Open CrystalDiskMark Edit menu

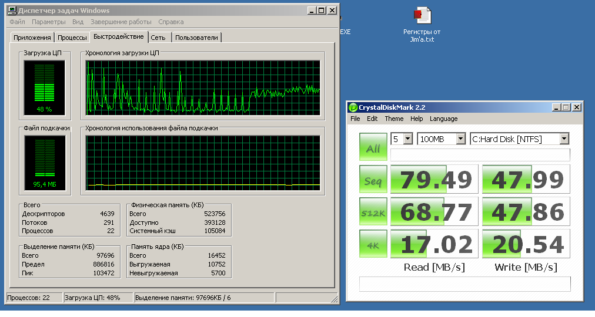coord(372,119)
